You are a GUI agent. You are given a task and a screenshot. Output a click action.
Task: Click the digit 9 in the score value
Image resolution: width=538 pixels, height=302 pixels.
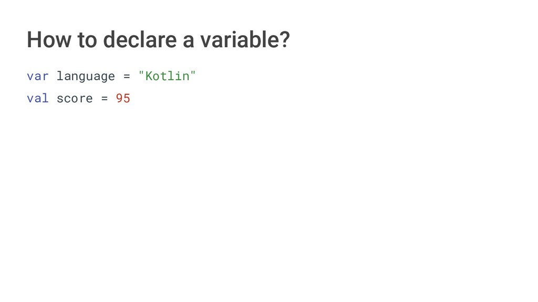119,98
